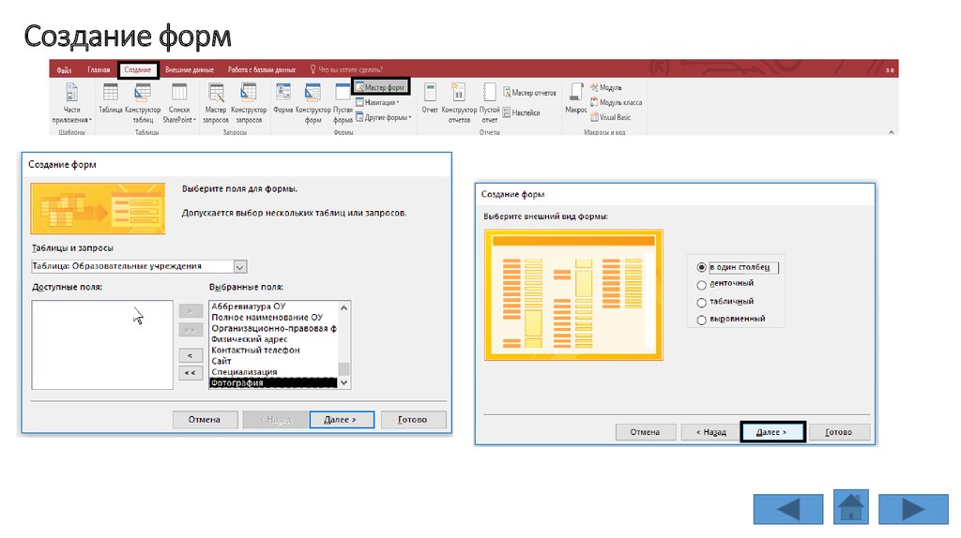The height and width of the screenshot is (538, 961).
Task: Open Конструктор таблиц tool
Action: click(x=143, y=98)
